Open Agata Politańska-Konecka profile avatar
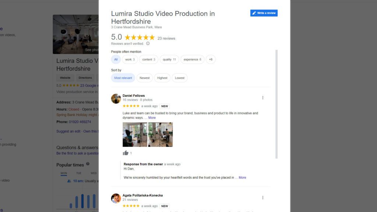This screenshot has height=212, width=377. click(x=116, y=198)
